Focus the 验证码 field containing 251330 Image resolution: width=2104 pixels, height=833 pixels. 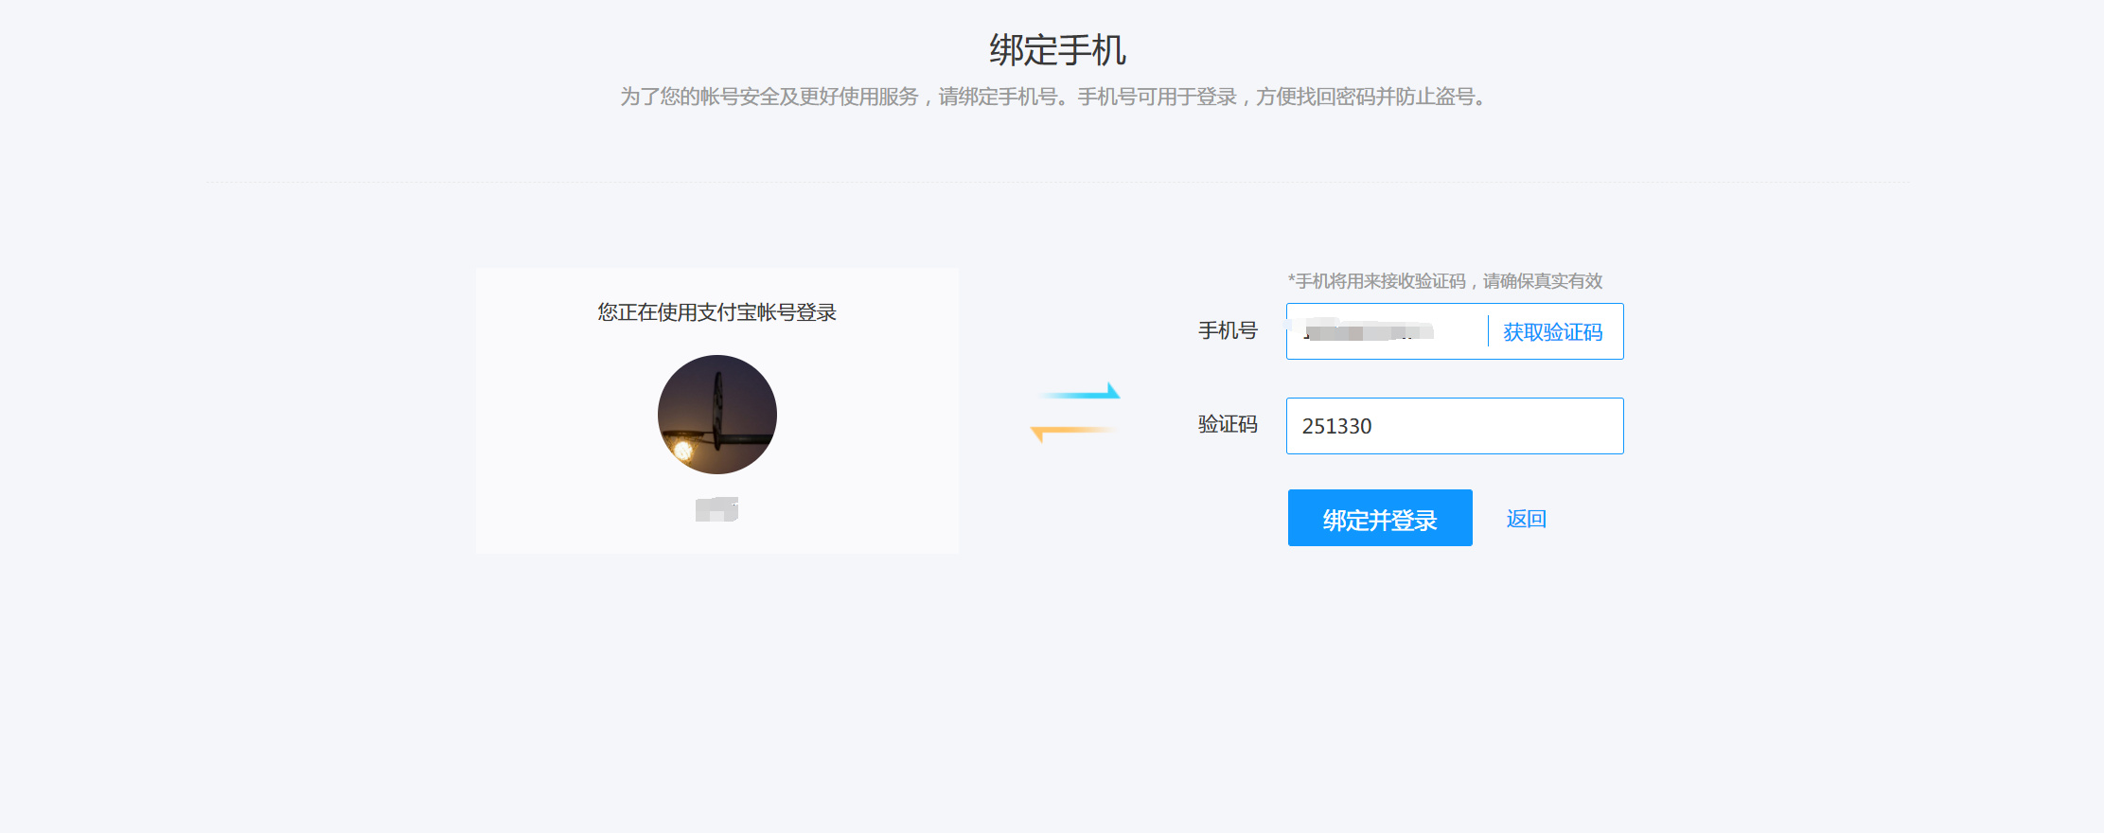pyautogui.click(x=1455, y=426)
